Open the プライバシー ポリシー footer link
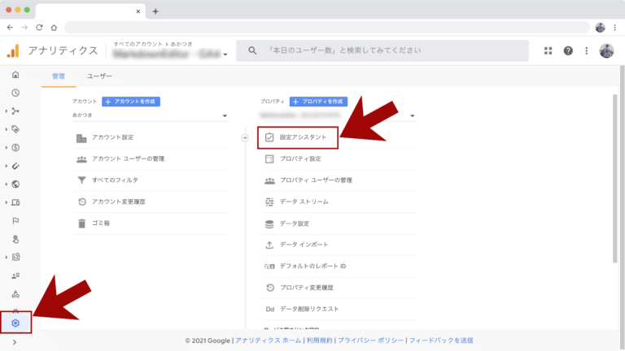Image resolution: width=625 pixels, height=351 pixels. point(370,340)
